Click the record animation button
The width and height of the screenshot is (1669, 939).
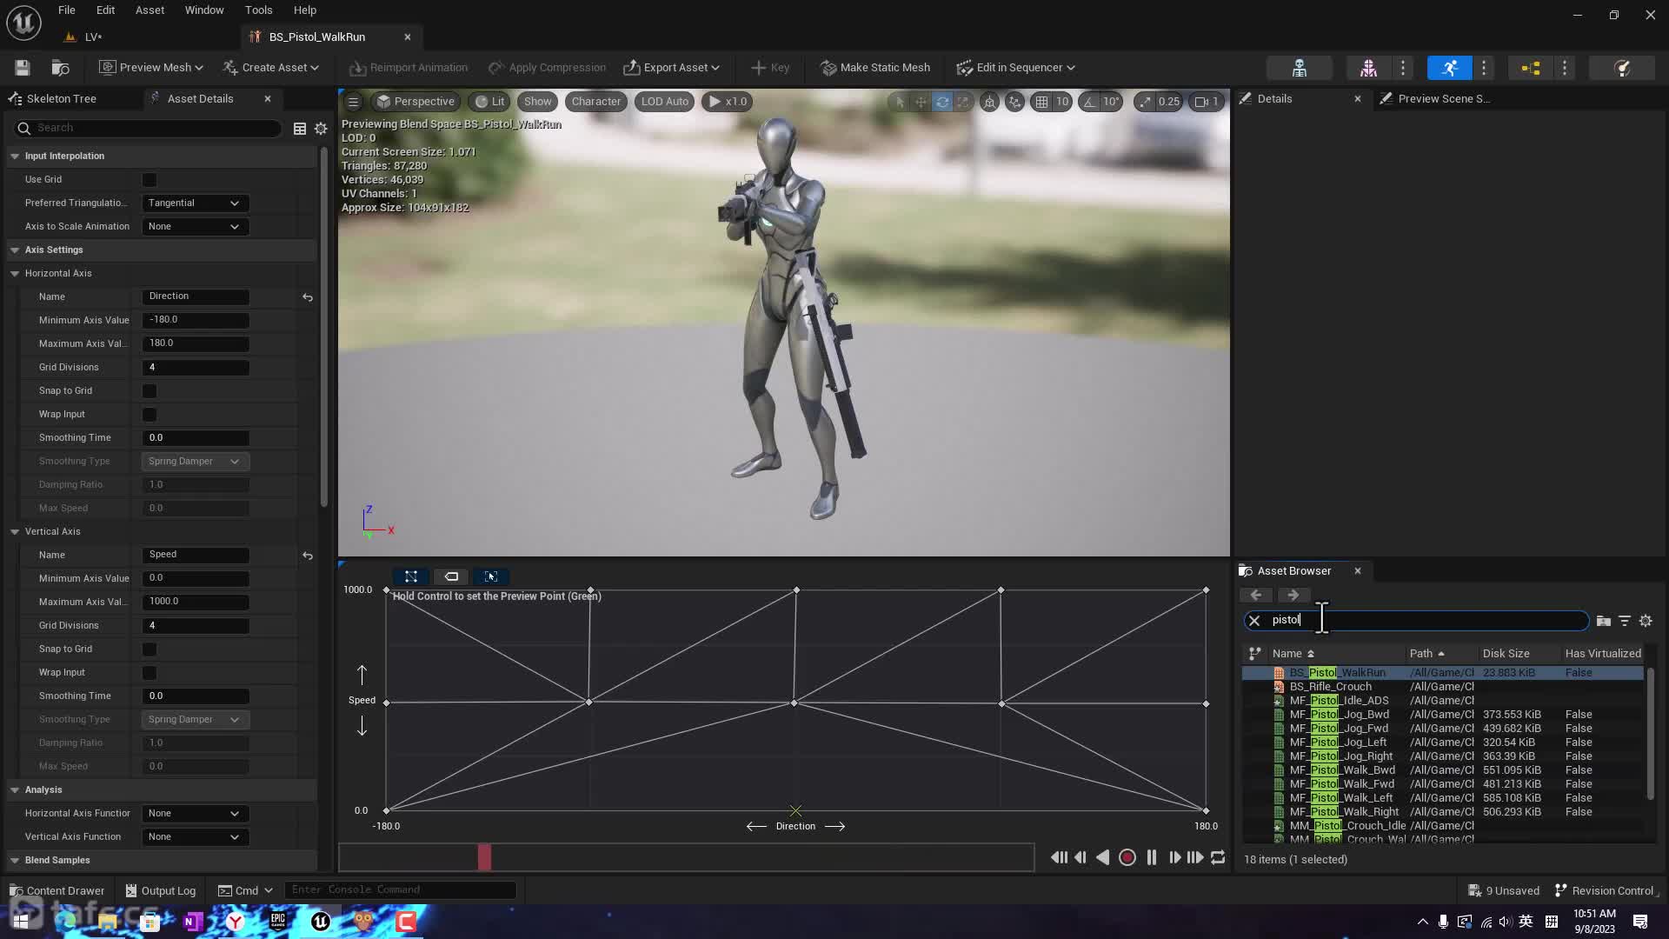(x=1127, y=857)
